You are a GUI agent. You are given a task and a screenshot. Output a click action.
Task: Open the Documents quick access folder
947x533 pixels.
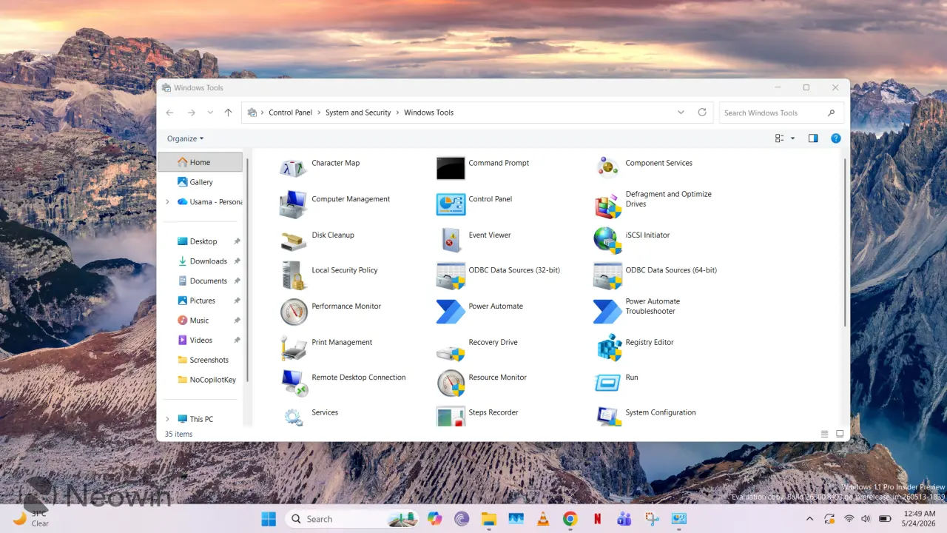(203, 281)
